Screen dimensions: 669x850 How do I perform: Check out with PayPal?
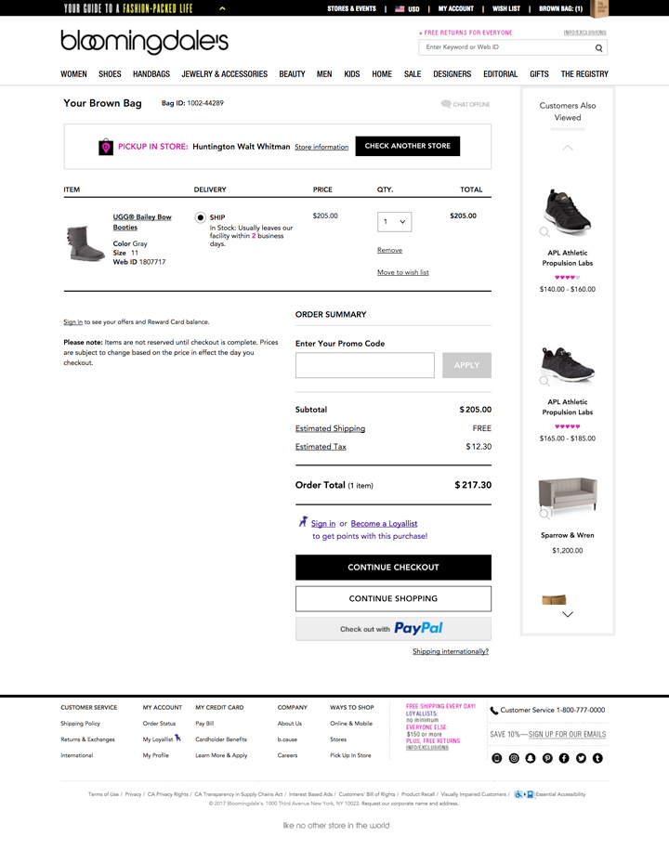pos(393,629)
